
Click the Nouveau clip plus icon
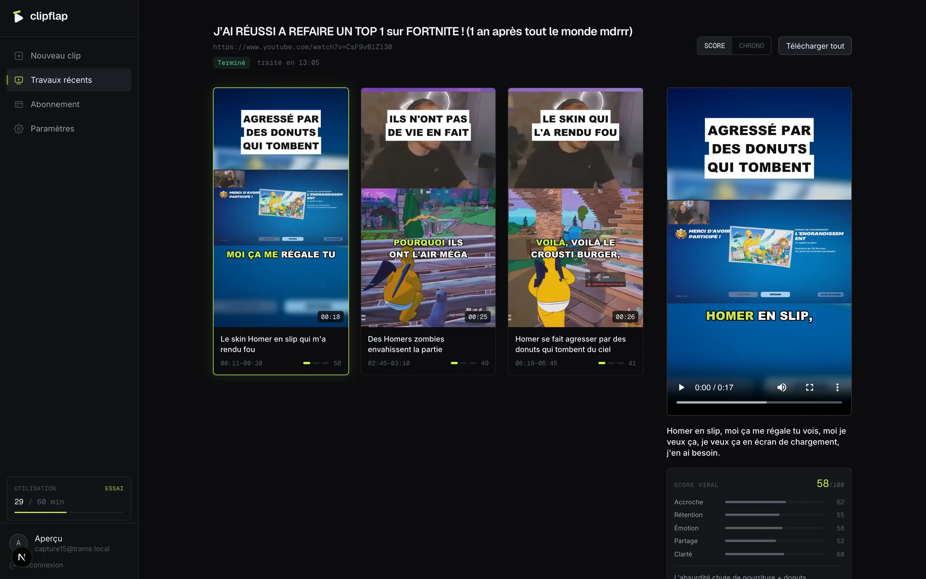pos(19,56)
